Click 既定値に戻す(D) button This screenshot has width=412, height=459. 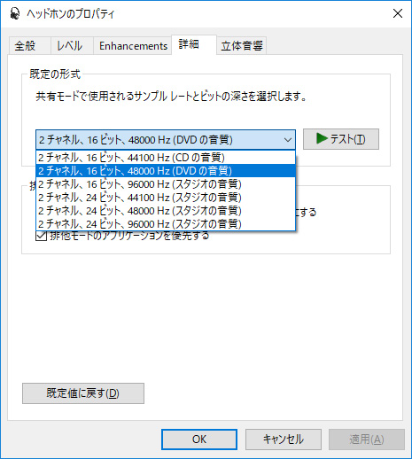83,393
